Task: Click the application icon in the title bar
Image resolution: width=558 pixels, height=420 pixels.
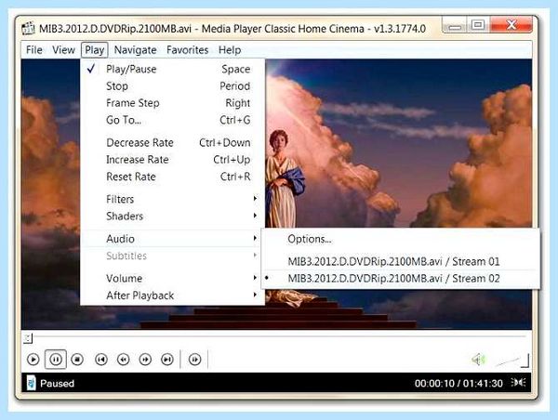Action: [28, 29]
